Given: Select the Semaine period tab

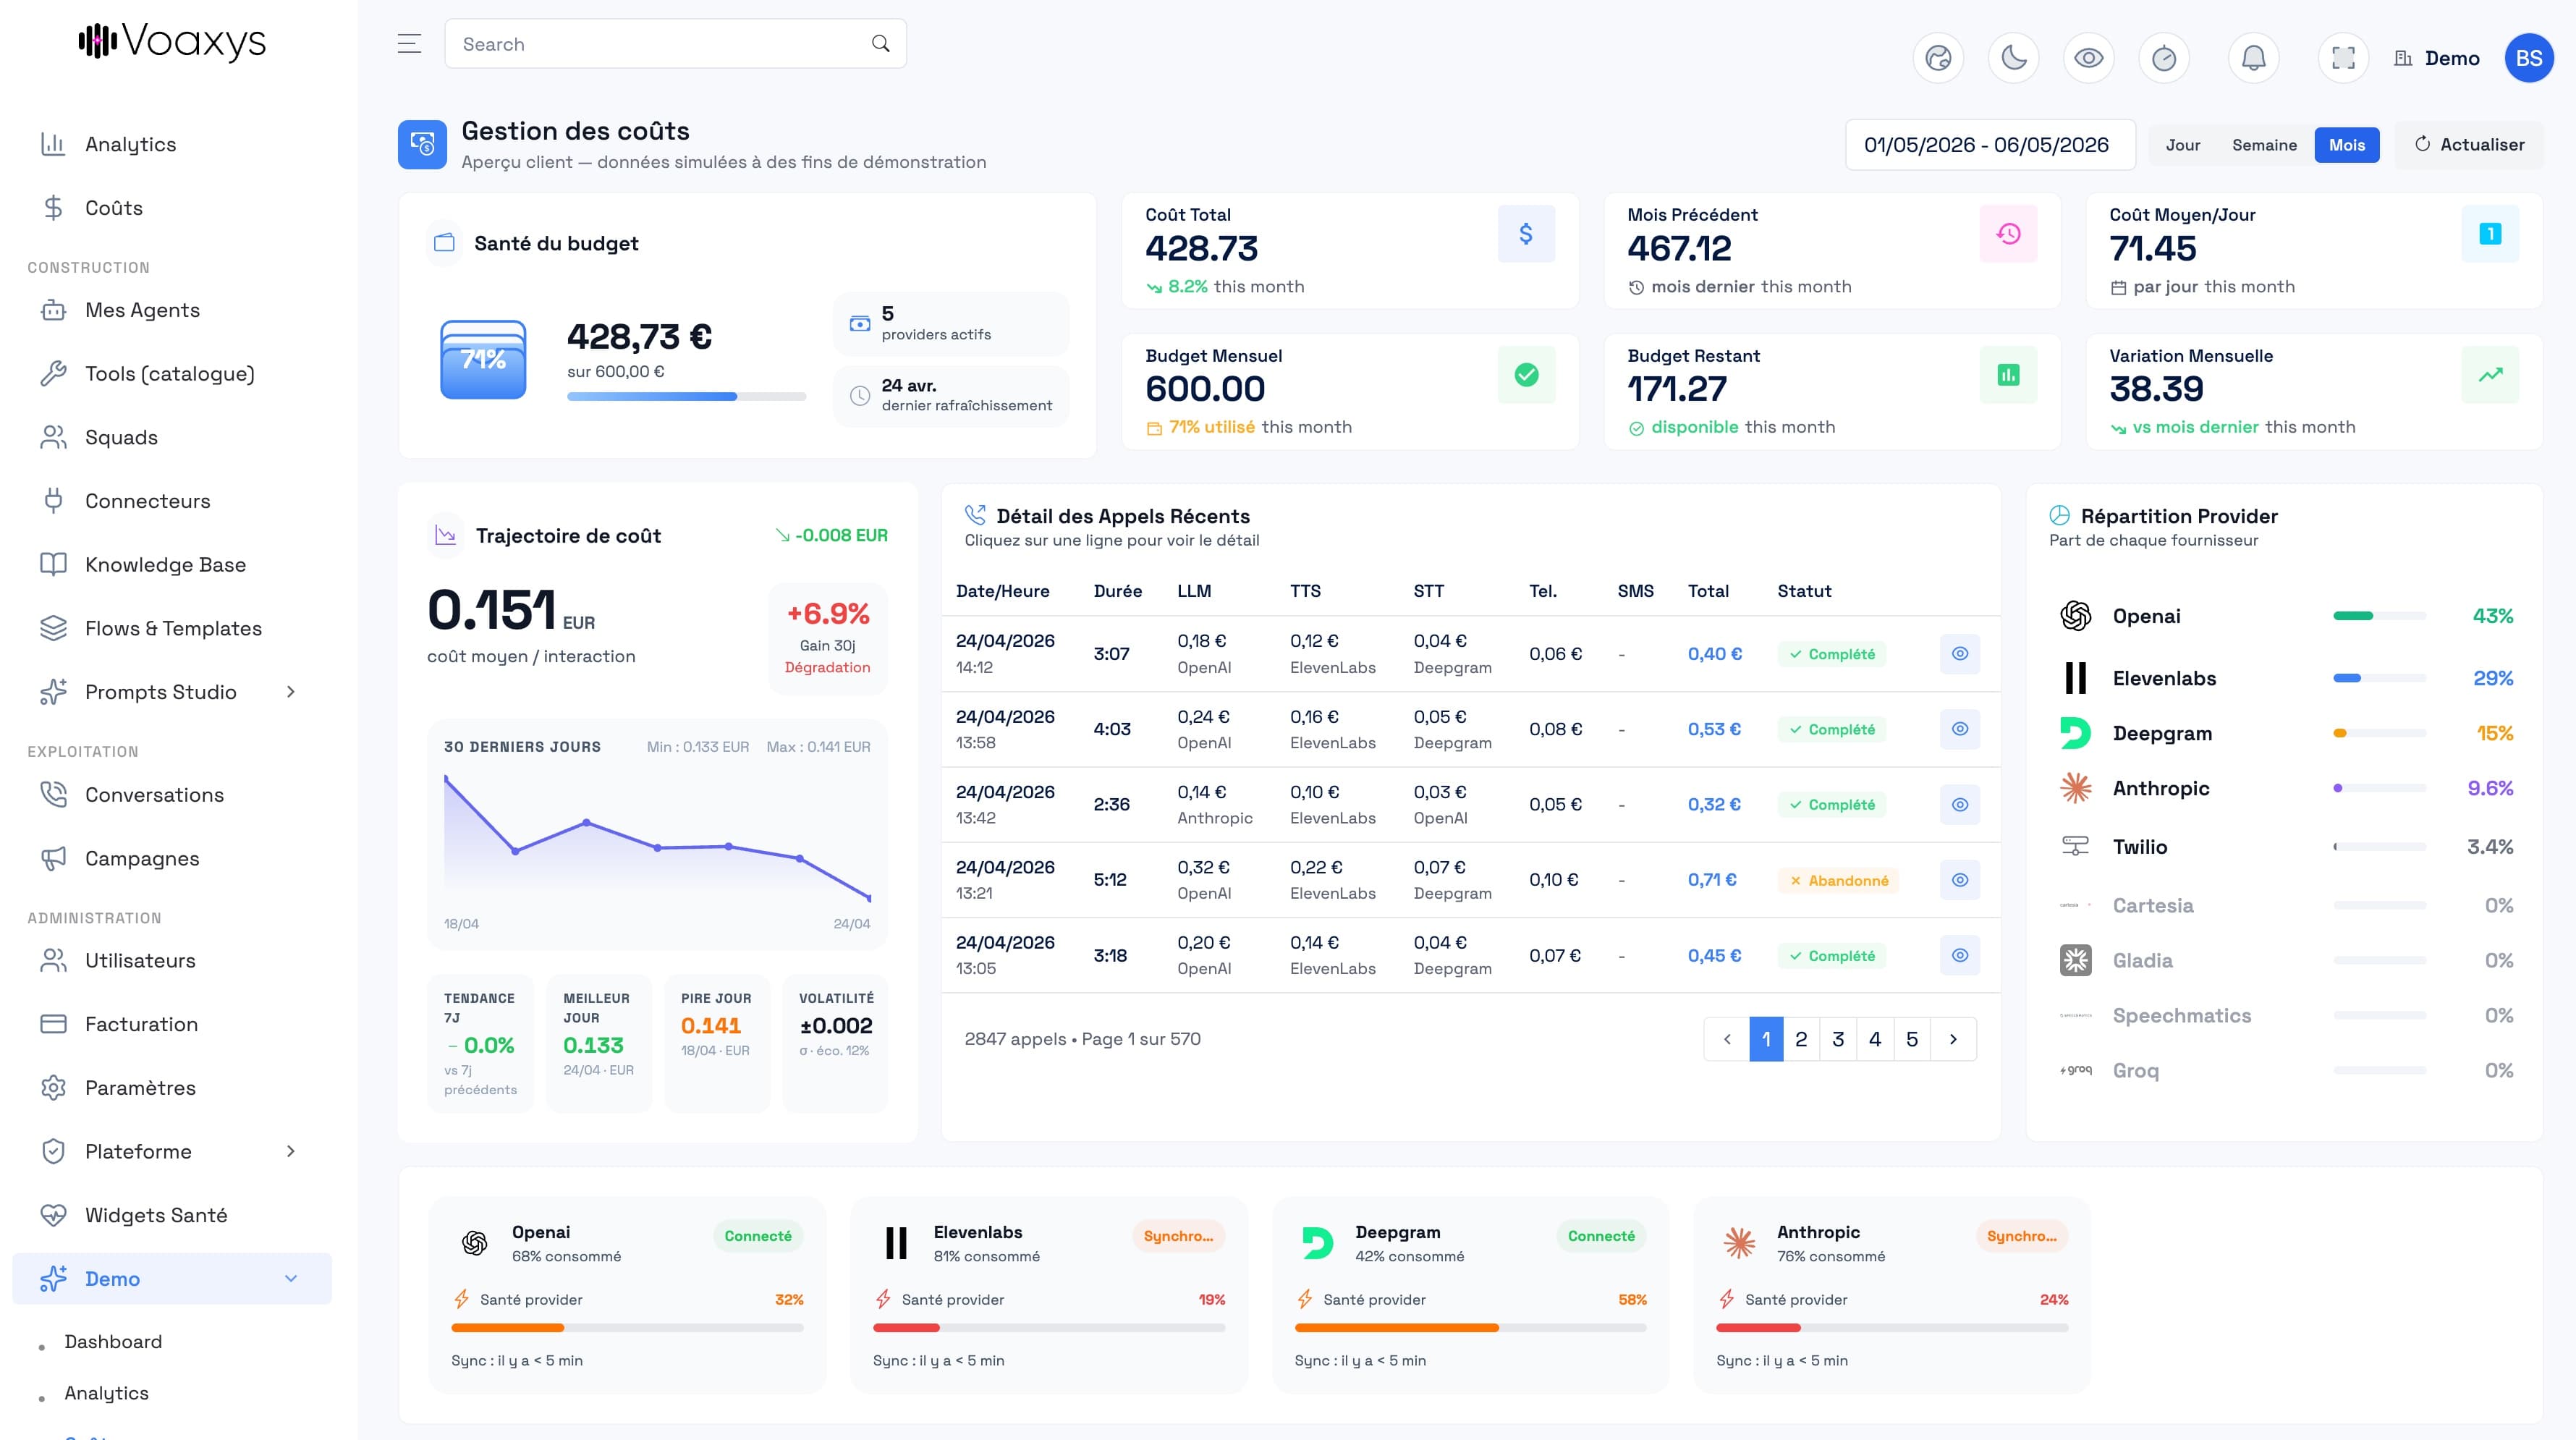Looking at the screenshot, I should (x=2264, y=144).
